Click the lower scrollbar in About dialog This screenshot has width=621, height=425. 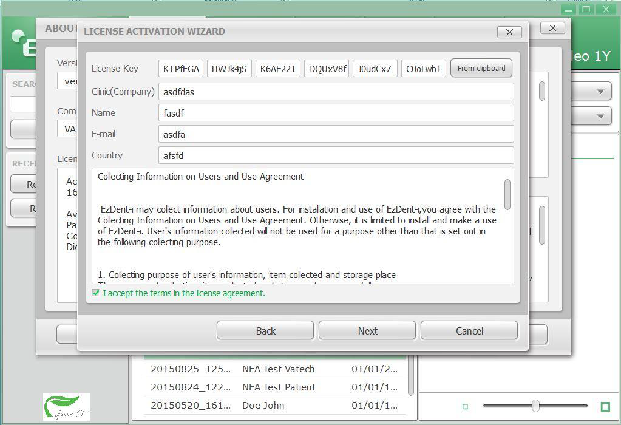click(542, 225)
